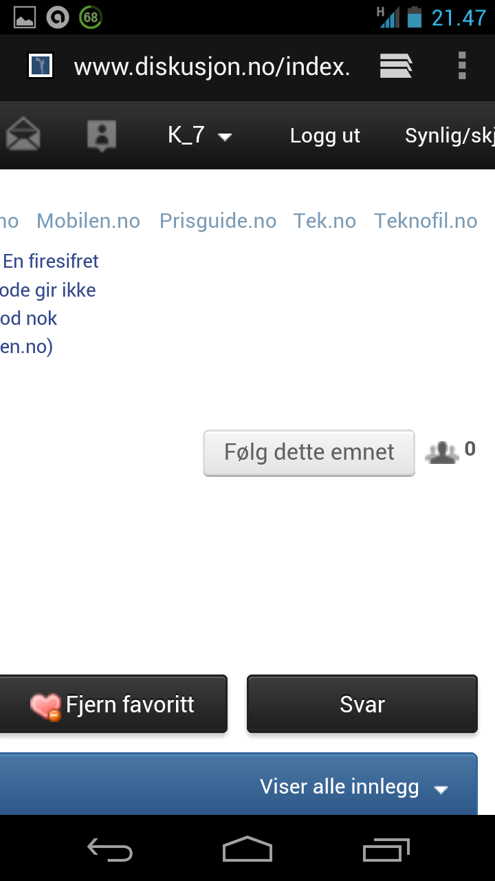Tap the Svar reply button

pos(362,704)
